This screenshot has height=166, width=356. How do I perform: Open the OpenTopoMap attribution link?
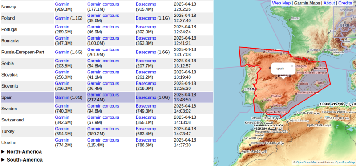tap(344, 162)
